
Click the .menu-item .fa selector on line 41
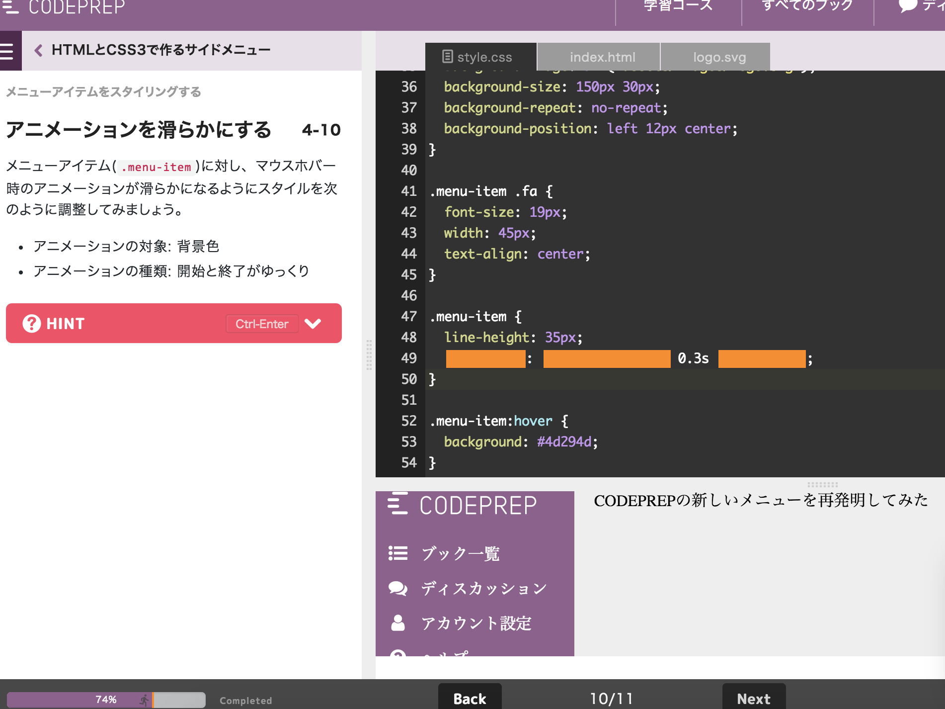coord(483,191)
